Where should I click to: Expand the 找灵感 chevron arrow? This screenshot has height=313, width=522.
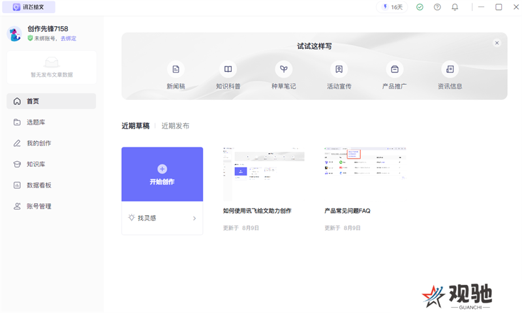pos(194,218)
